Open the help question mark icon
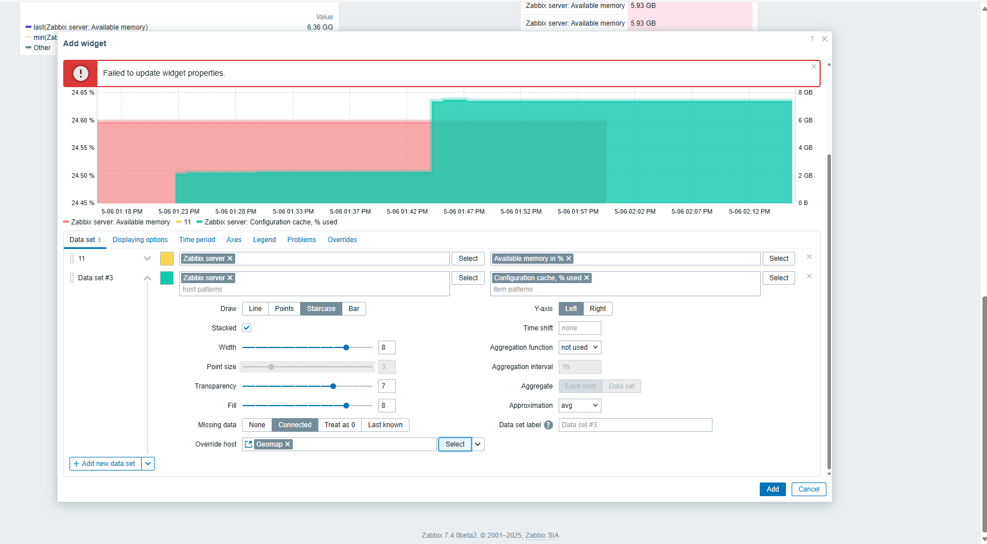Screen dimensions: 987x544 point(812,39)
